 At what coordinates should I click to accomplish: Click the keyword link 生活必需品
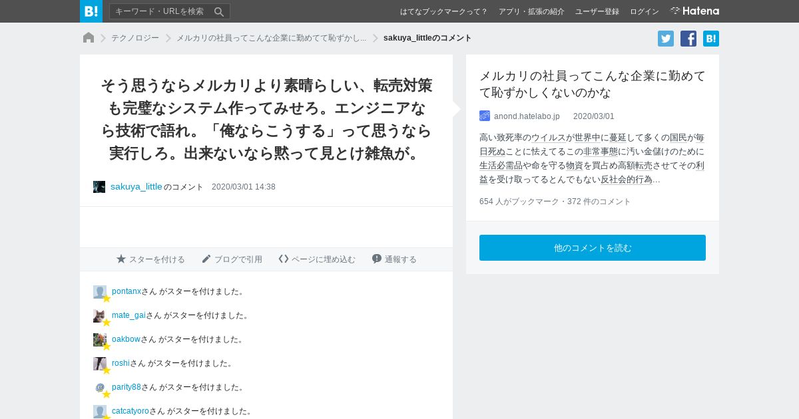point(501,166)
